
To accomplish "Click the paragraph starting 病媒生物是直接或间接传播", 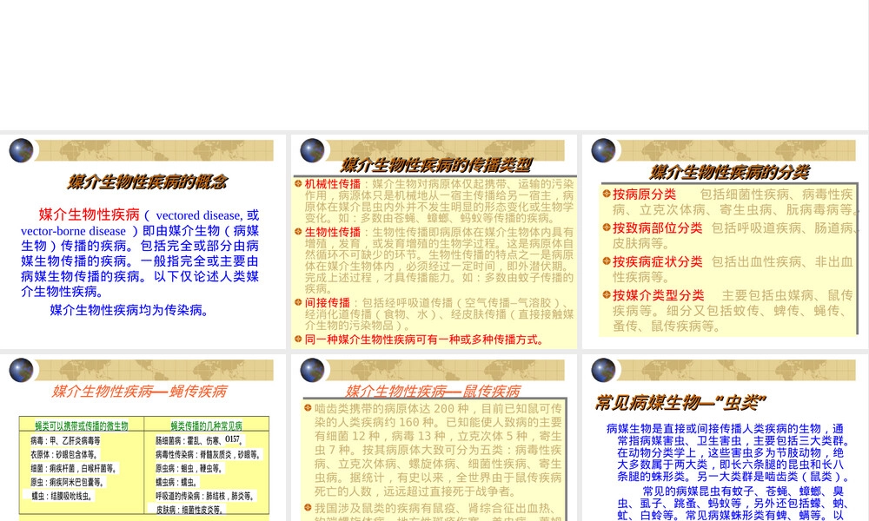I will point(727,452).
